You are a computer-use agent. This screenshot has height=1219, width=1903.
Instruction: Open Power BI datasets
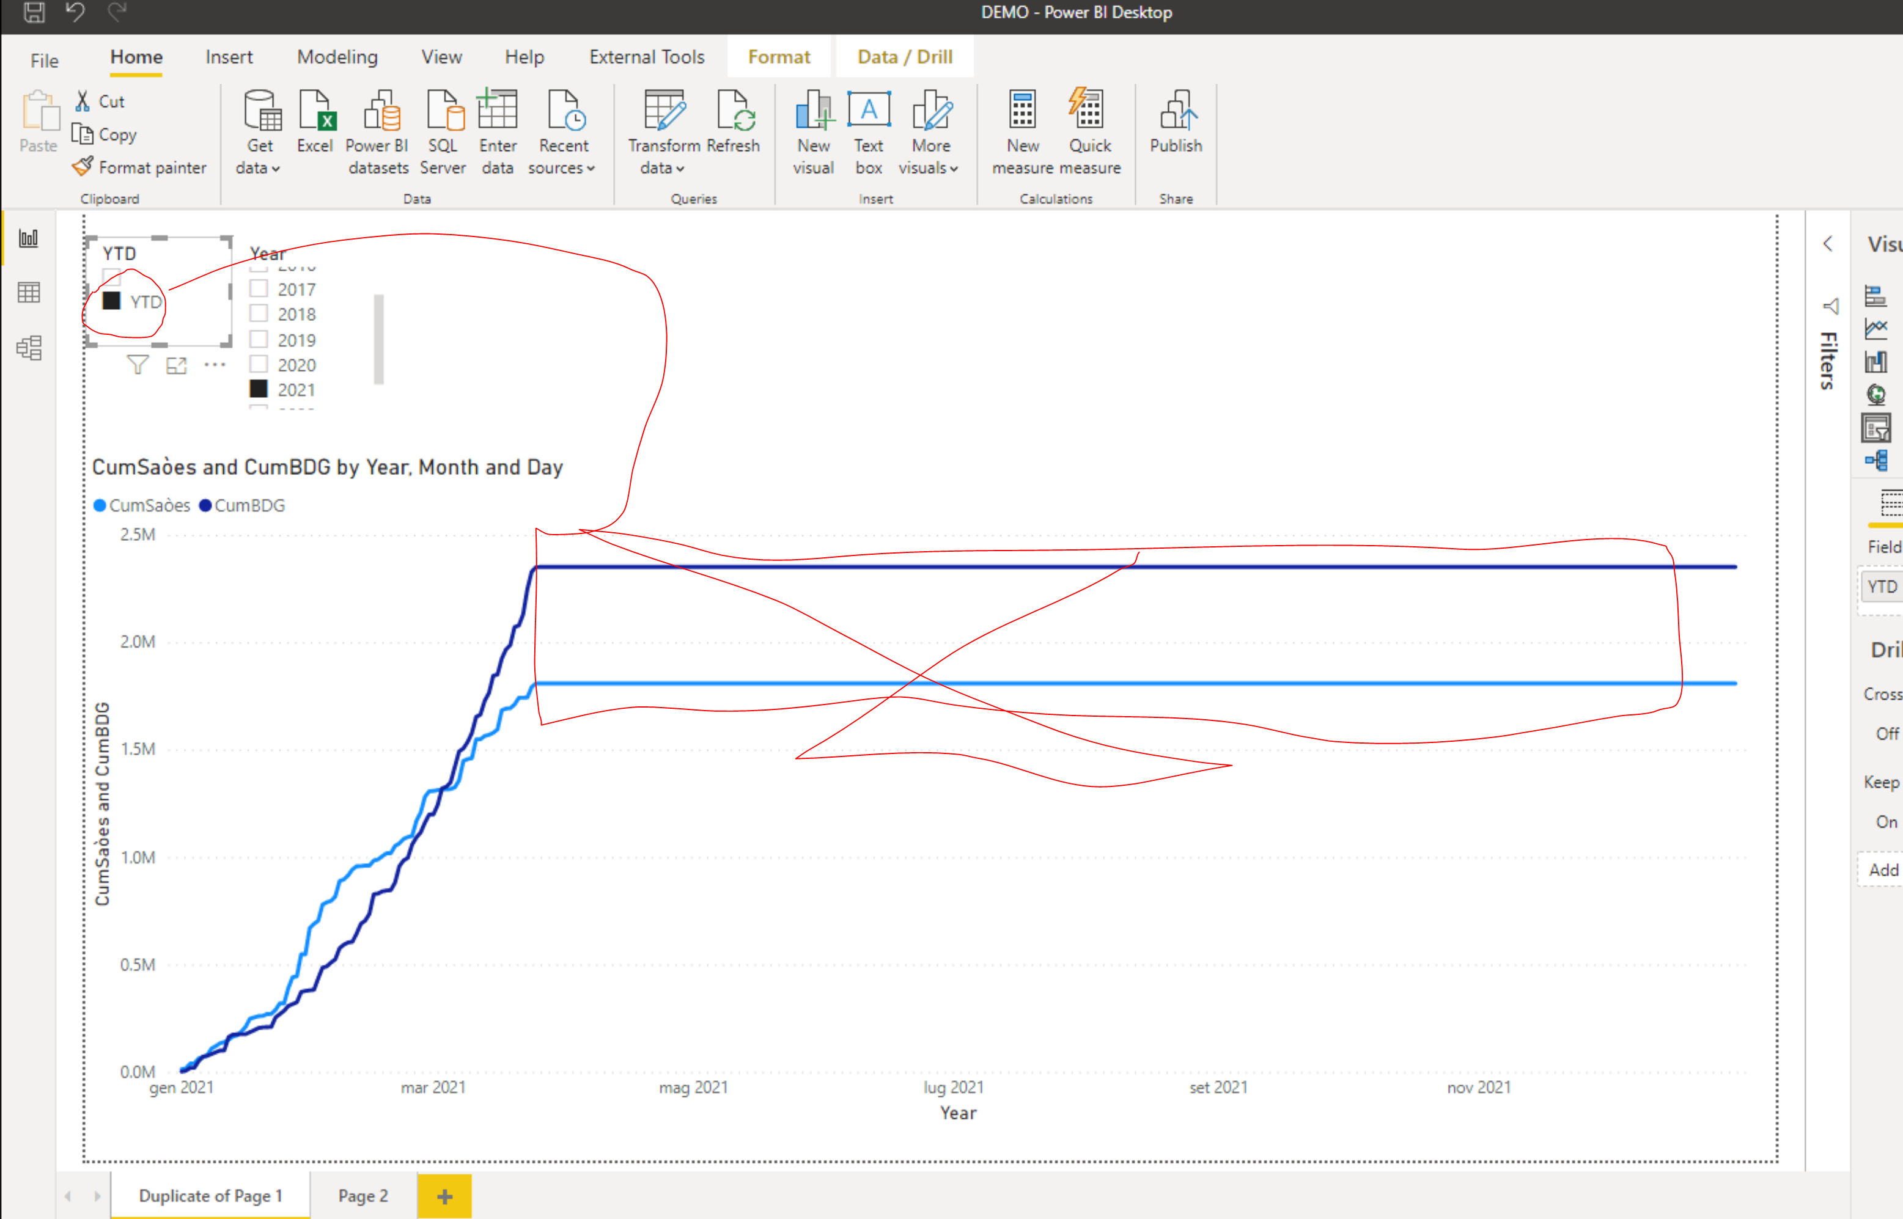378,132
